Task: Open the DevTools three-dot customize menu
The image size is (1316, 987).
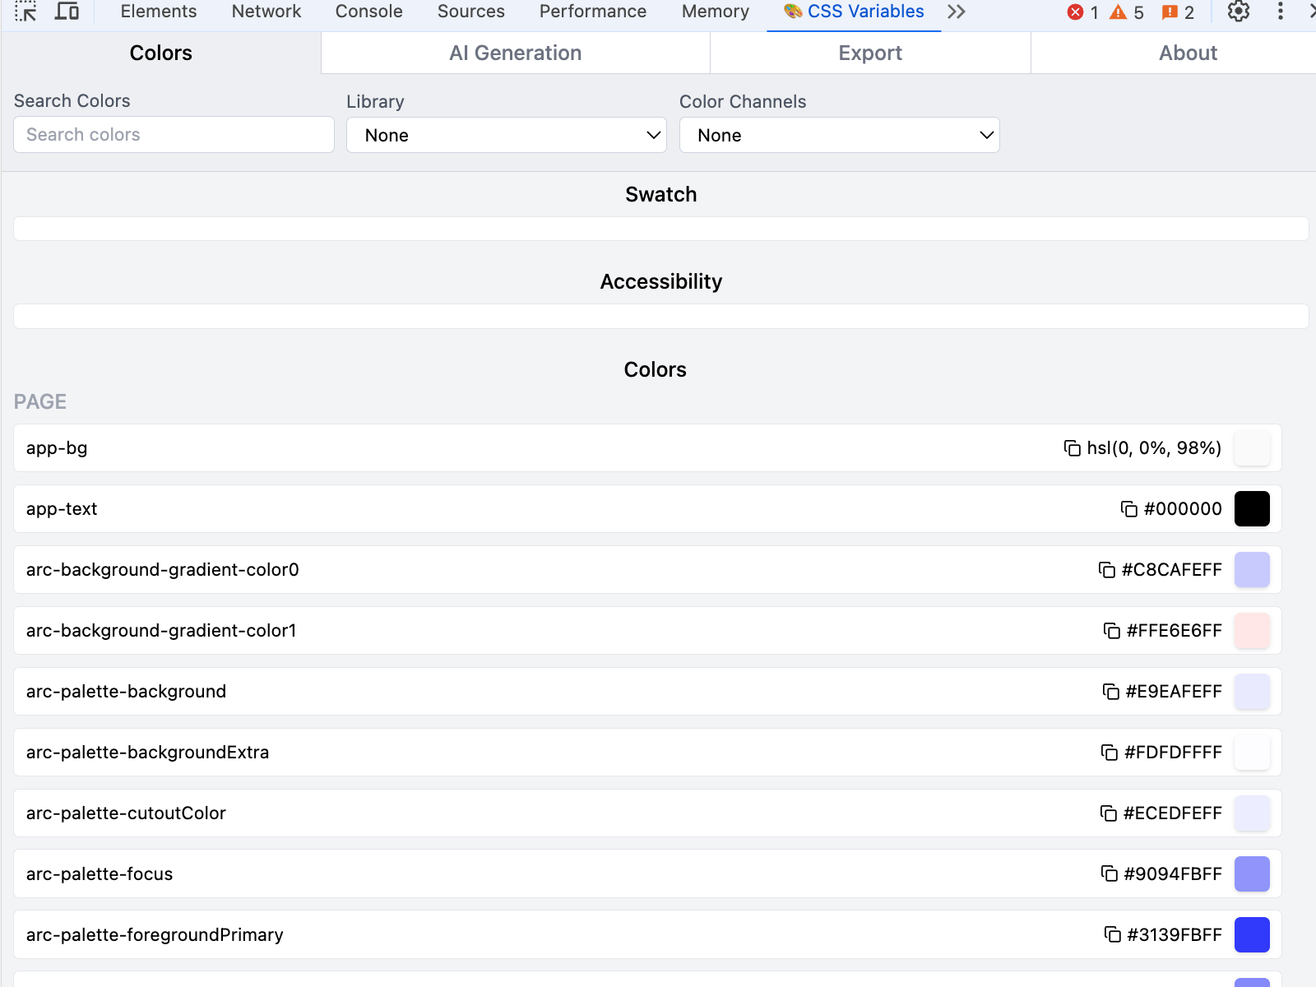Action: click(x=1280, y=12)
